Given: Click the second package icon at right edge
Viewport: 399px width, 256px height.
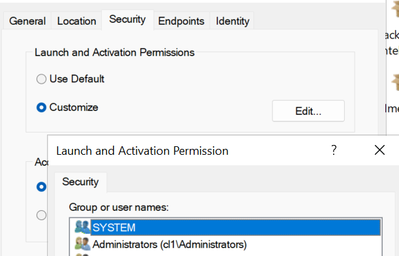Looking at the screenshot, I should point(395,82).
